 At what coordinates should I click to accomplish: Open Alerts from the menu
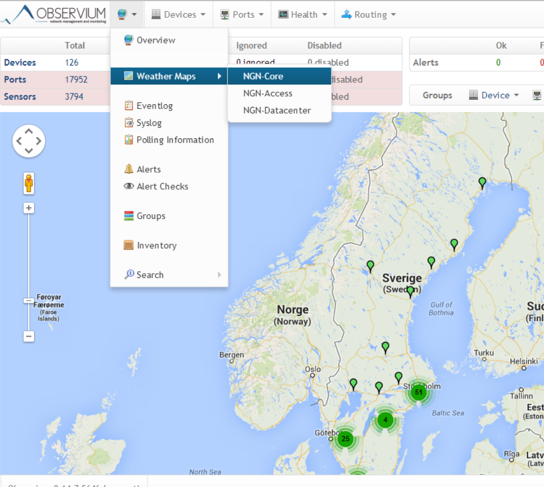coord(169,169)
